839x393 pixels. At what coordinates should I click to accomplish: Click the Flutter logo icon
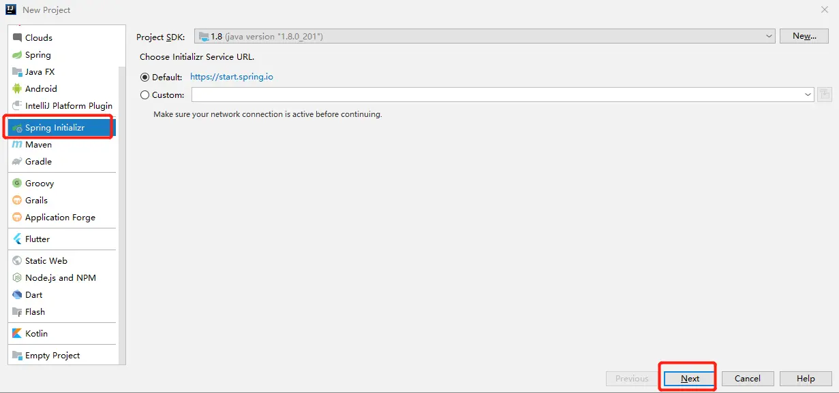[17, 239]
